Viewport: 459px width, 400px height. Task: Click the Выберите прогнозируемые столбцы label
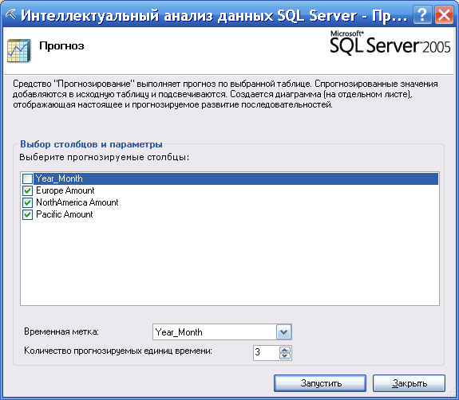tap(105, 157)
